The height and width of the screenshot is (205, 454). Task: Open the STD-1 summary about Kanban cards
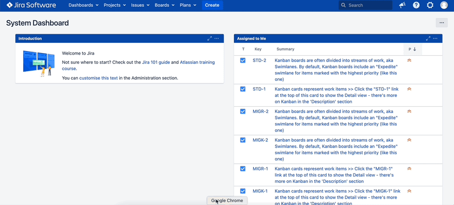pyautogui.click(x=336, y=95)
